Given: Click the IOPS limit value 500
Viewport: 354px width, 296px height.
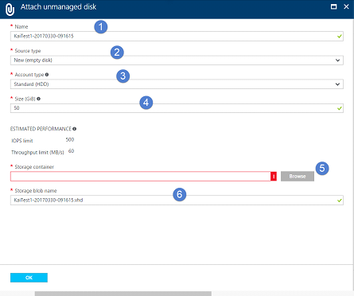Looking at the screenshot, I should (70, 139).
